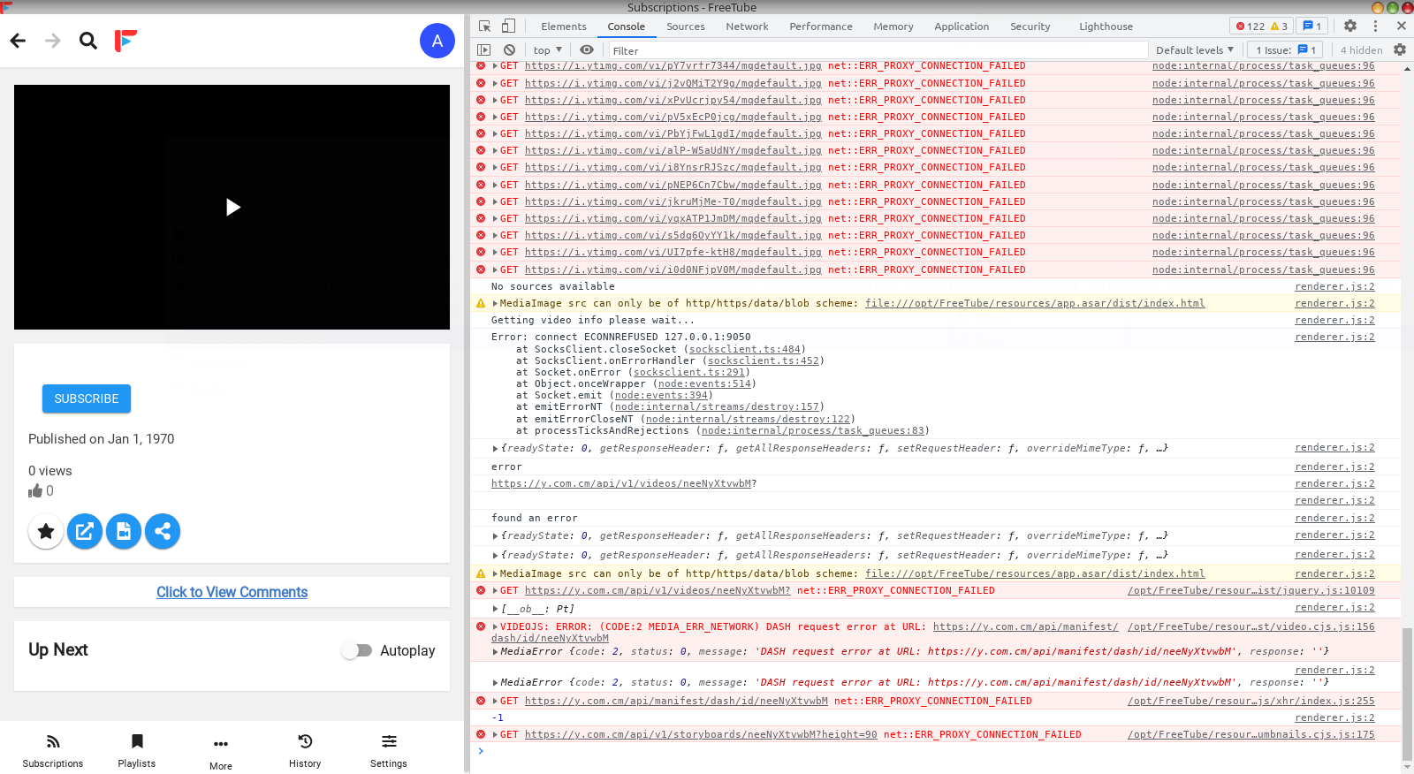Open the DevTools three-dot customize menu
Screen dimensions: 1414x774
(1375, 27)
